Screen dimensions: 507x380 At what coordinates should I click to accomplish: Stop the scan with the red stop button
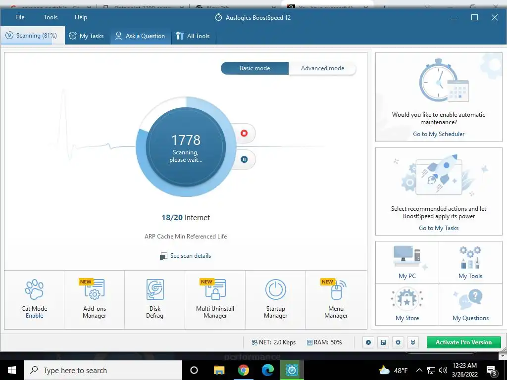pos(244,133)
